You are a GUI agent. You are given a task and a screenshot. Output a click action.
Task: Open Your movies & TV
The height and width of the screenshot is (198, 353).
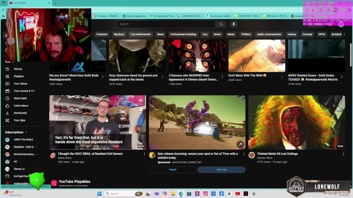[x=24, y=91]
